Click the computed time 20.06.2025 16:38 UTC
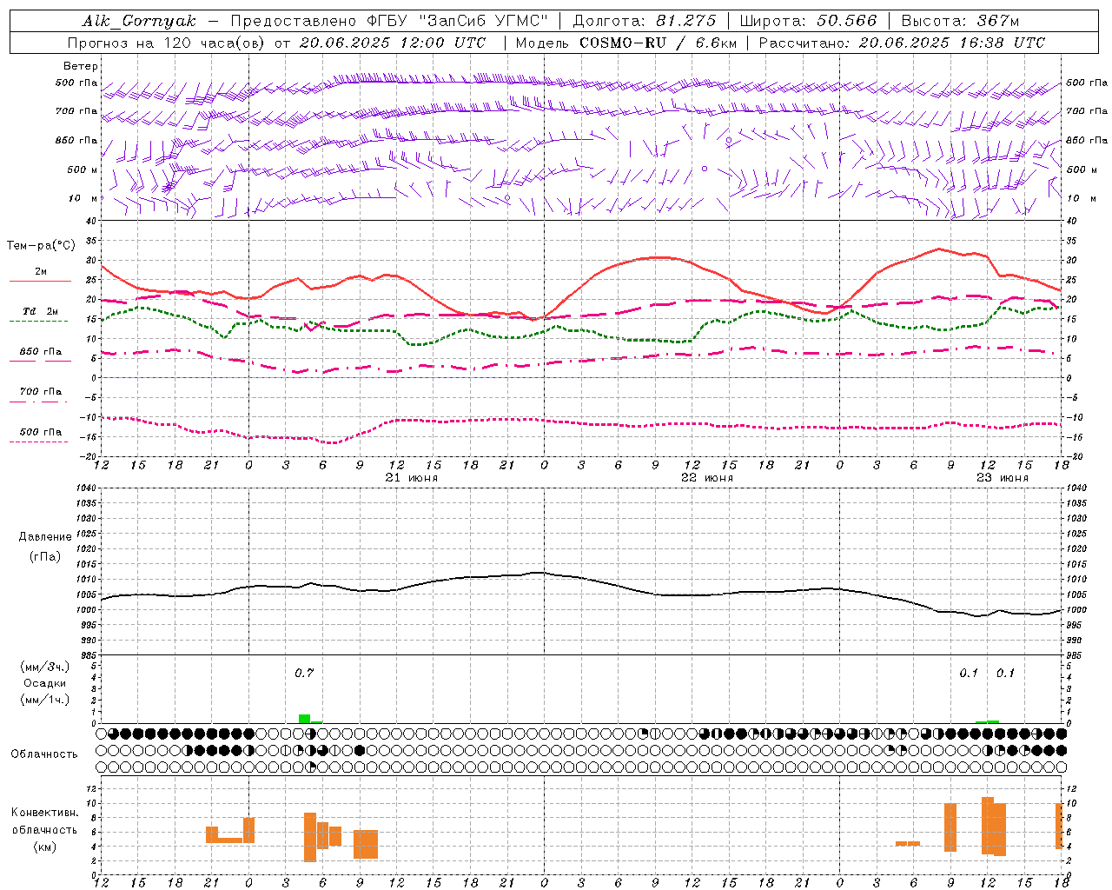 point(951,43)
